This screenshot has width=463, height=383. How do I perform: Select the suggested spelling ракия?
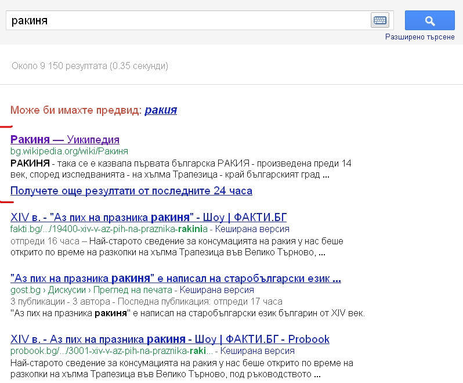click(x=161, y=110)
